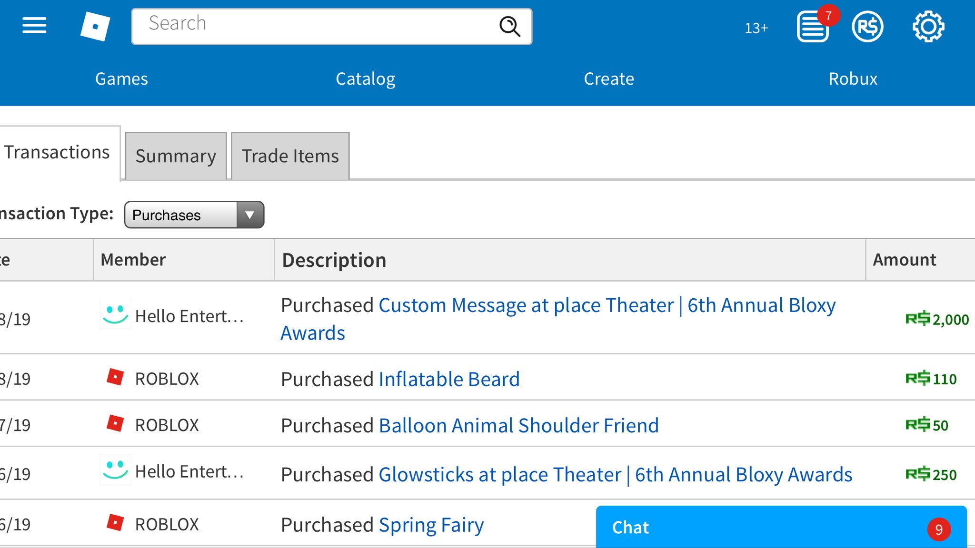The width and height of the screenshot is (975, 548).
Task: Open the Inflatable Beard item link
Action: (449, 379)
